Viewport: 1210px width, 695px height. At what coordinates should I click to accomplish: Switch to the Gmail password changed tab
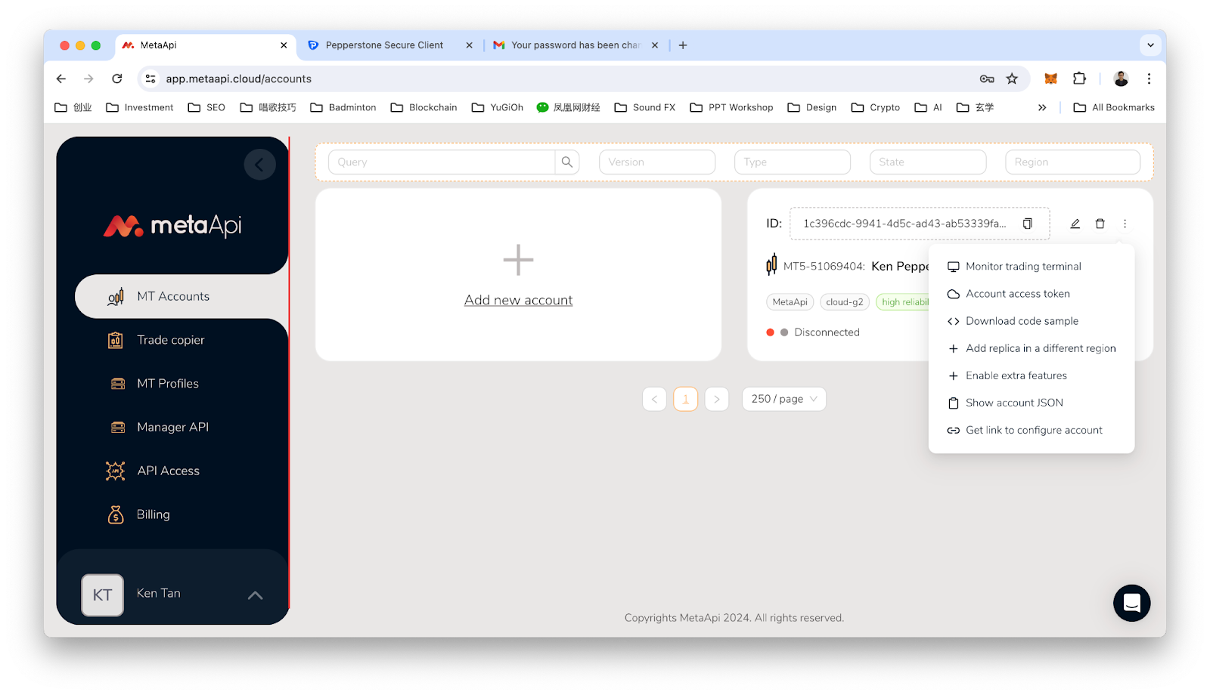click(576, 45)
